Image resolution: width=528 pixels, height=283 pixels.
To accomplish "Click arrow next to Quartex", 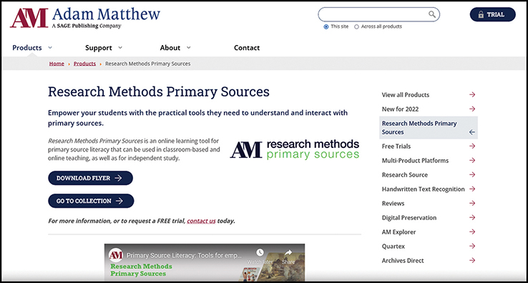I will (472, 247).
